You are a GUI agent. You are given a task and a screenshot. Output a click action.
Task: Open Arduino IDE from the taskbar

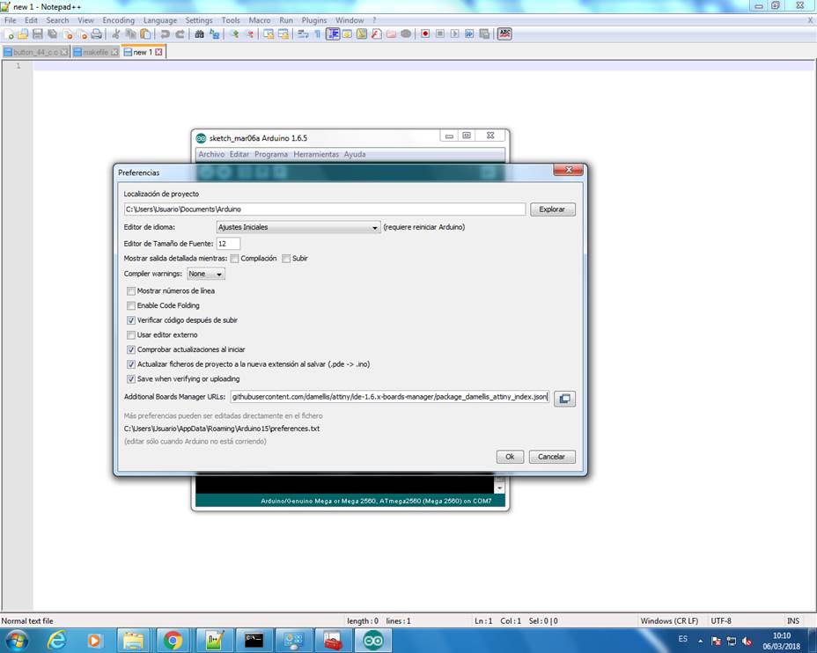tap(372, 640)
